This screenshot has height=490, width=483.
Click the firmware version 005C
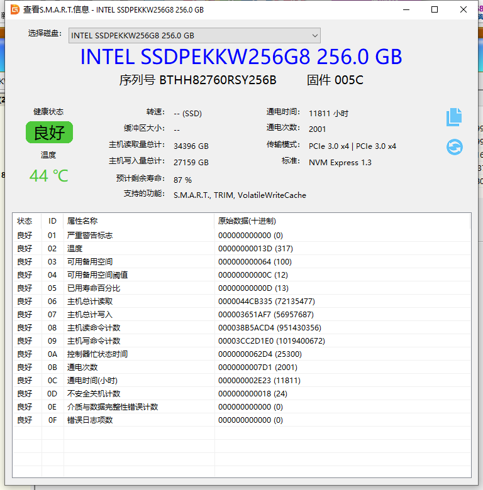click(x=349, y=80)
